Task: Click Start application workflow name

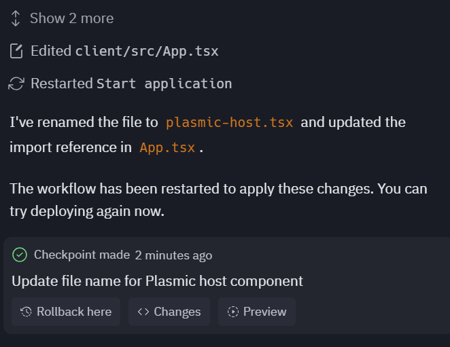Action: (x=164, y=84)
